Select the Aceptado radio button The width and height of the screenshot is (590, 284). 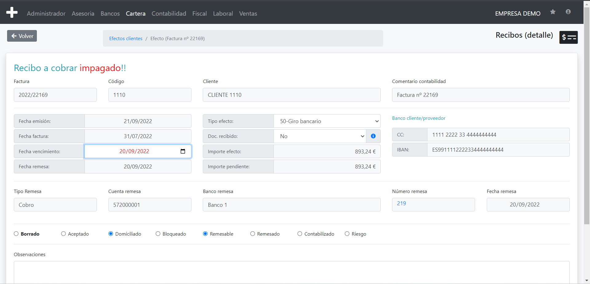click(x=63, y=234)
